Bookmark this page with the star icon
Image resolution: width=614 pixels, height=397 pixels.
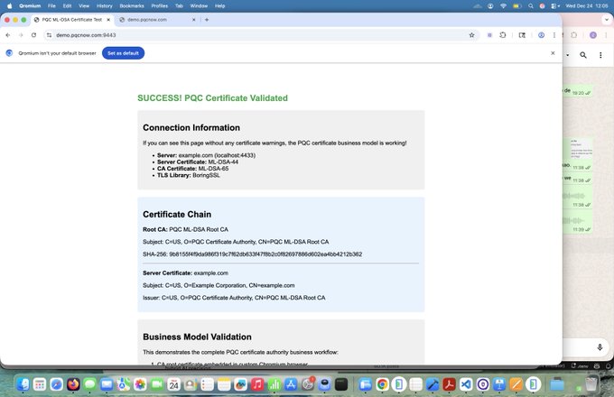click(471, 35)
